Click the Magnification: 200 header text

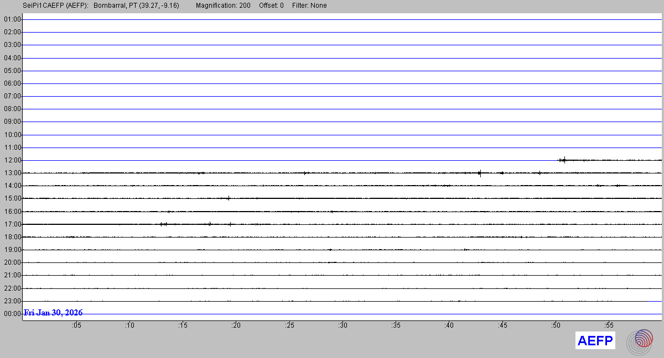pos(222,6)
